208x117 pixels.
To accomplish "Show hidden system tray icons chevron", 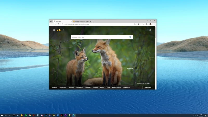I will (193, 115).
